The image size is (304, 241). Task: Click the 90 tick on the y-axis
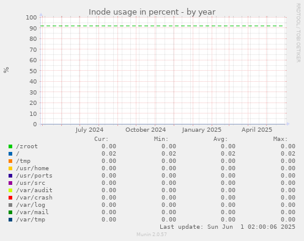[33, 28]
